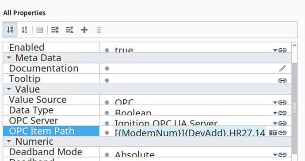Add a new property with plus icon

(84, 30)
